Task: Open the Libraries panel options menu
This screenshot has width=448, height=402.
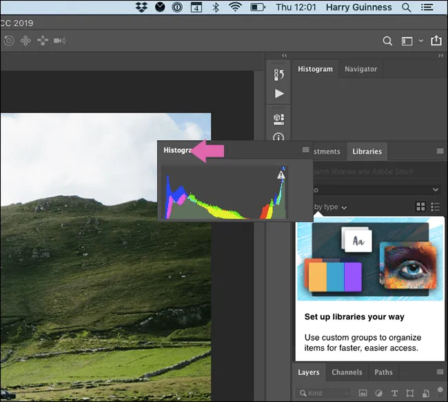Action: tap(440, 152)
